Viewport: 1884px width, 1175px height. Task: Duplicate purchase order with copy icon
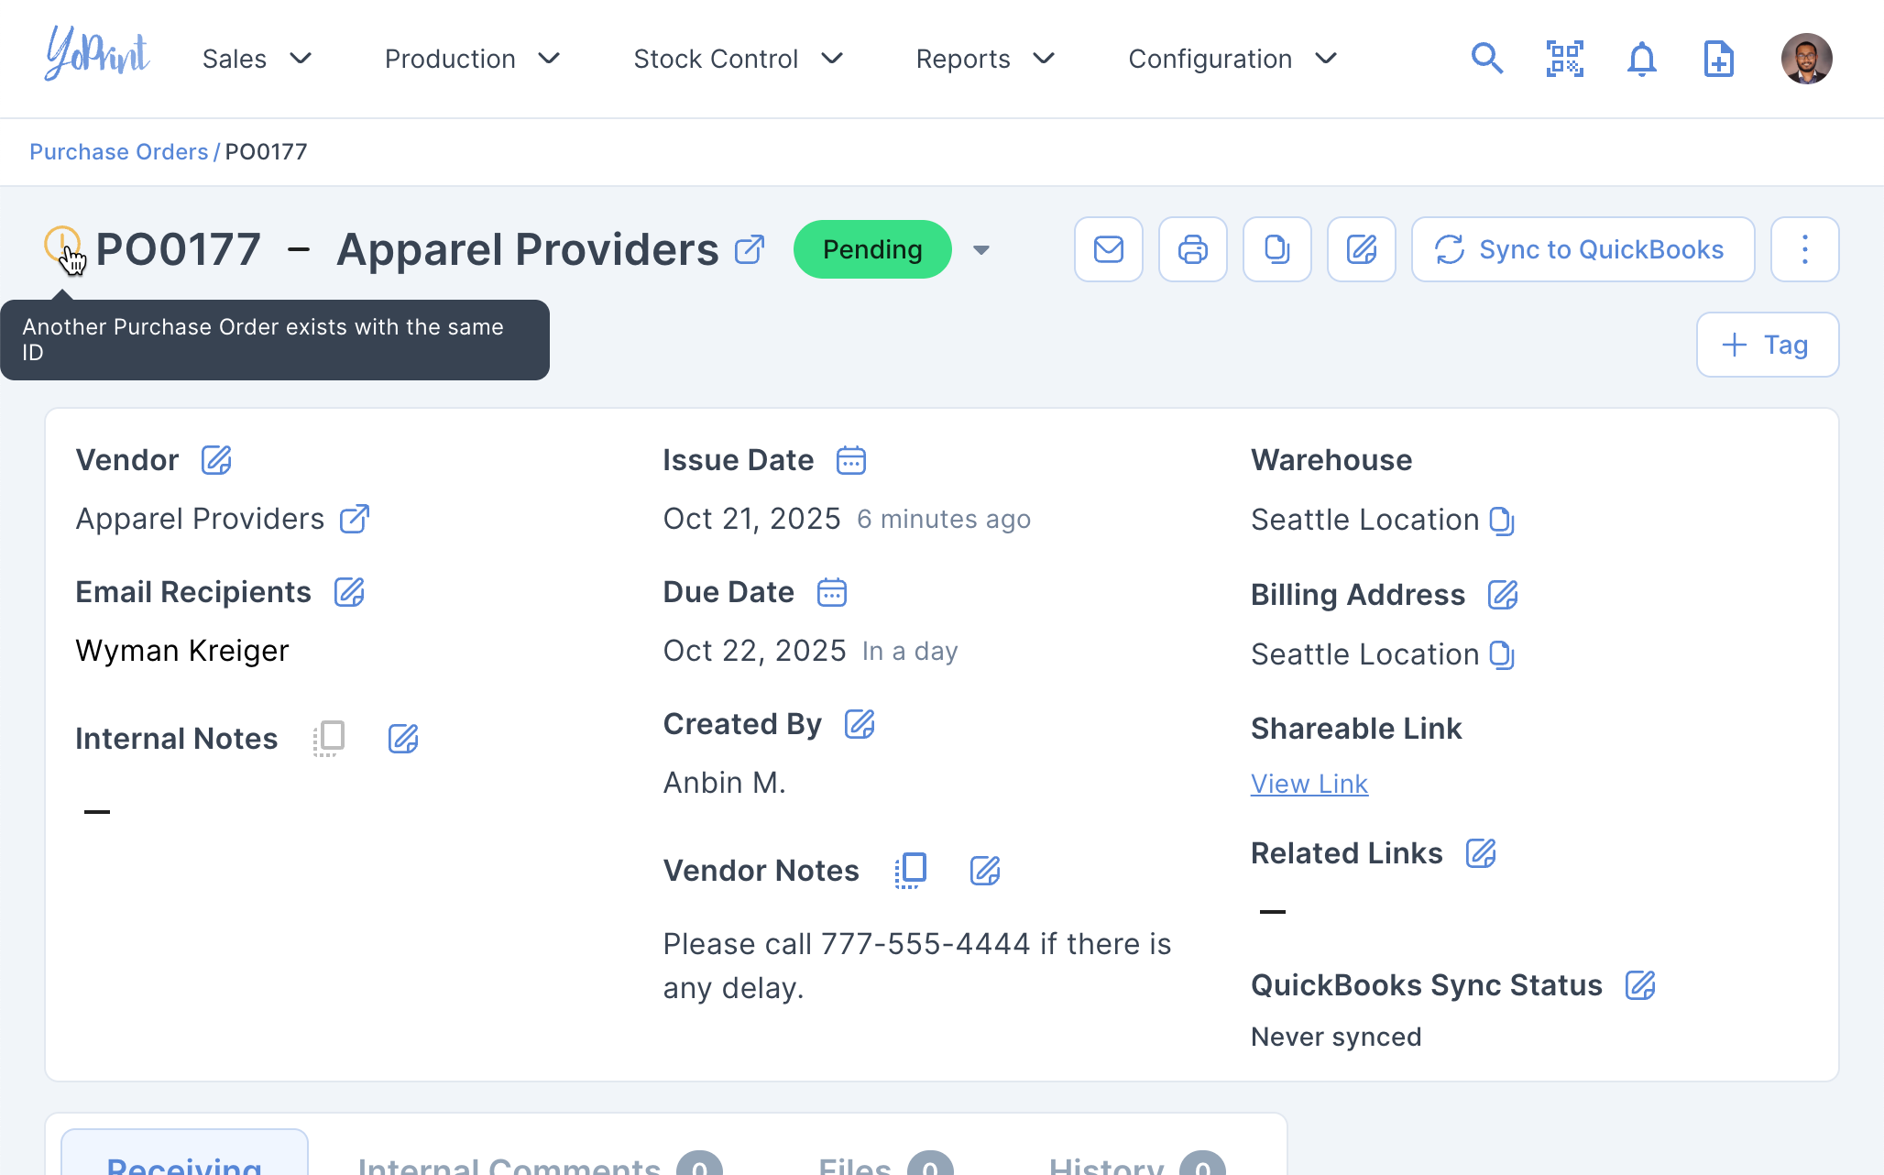coord(1276,249)
